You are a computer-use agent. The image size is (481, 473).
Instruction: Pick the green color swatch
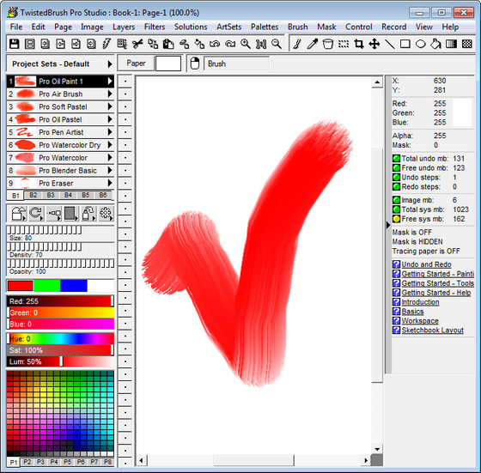click(x=46, y=286)
